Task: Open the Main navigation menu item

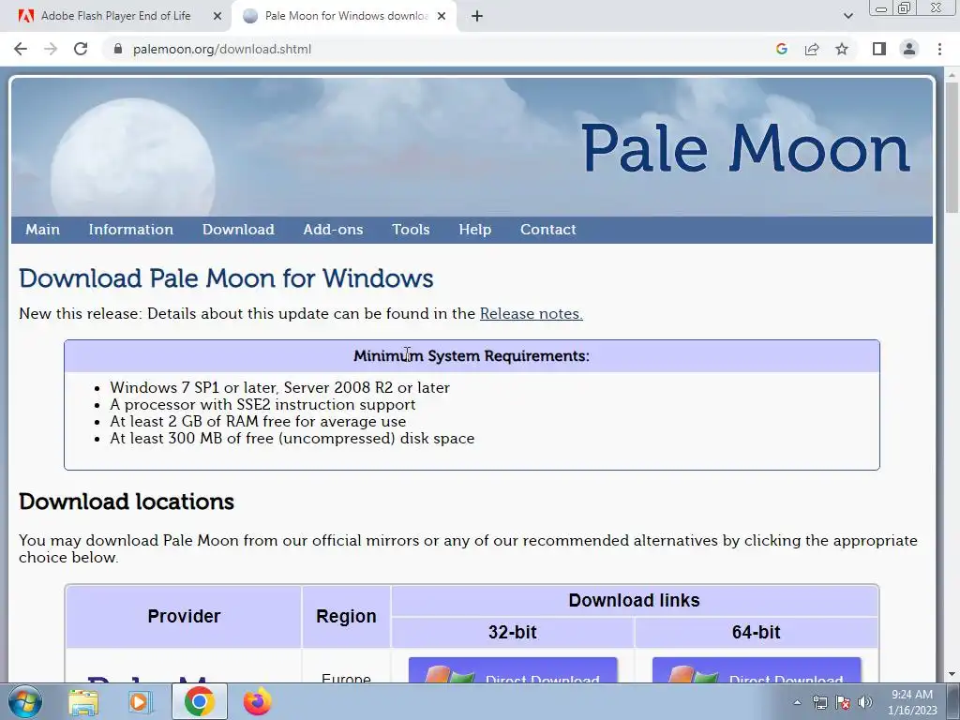Action: tap(42, 230)
